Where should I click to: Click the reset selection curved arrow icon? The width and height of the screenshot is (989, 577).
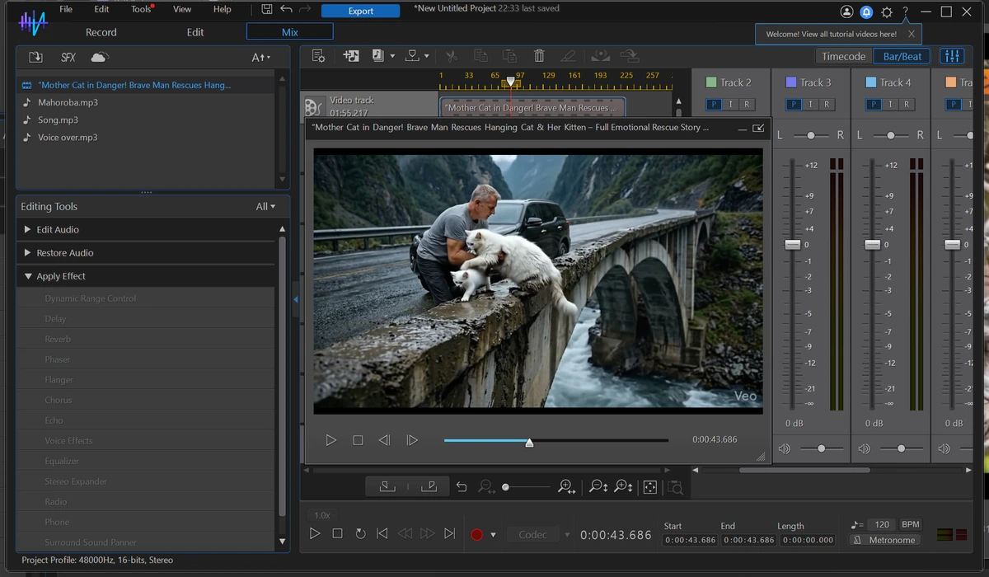coord(462,487)
